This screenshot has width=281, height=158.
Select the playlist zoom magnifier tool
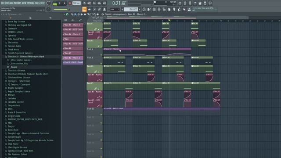point(95,14)
